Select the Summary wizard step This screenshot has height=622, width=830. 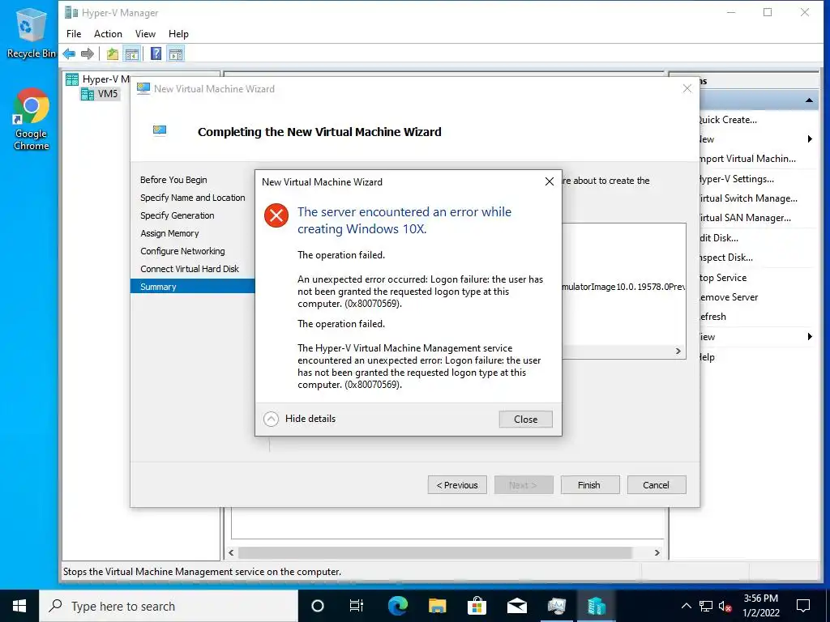(x=193, y=286)
